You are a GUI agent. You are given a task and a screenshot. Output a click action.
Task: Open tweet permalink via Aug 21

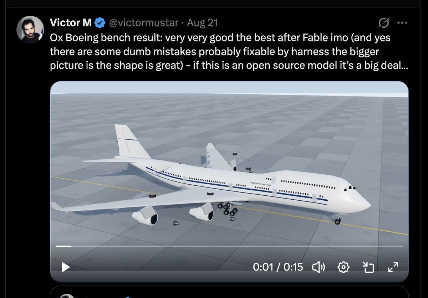[203, 23]
